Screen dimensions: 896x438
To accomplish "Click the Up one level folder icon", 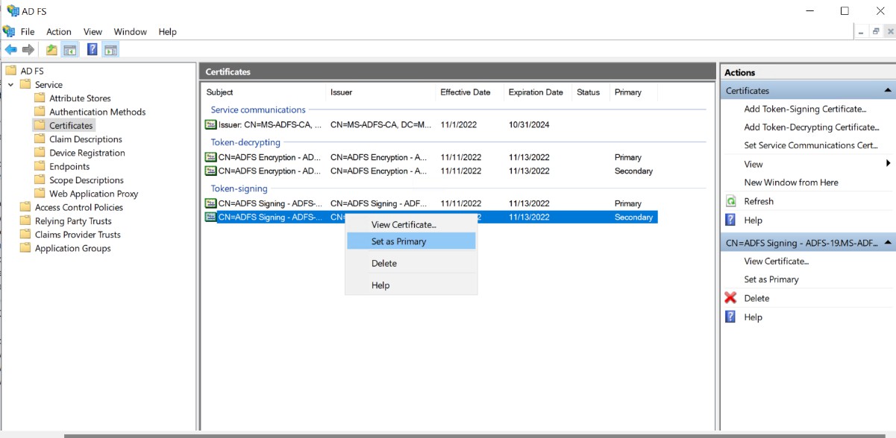I will coord(51,50).
